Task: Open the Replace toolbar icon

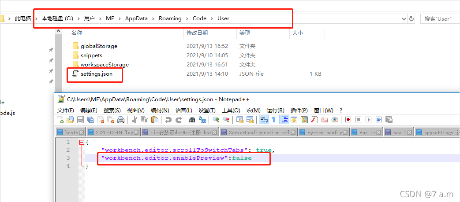Action: coord(202,119)
